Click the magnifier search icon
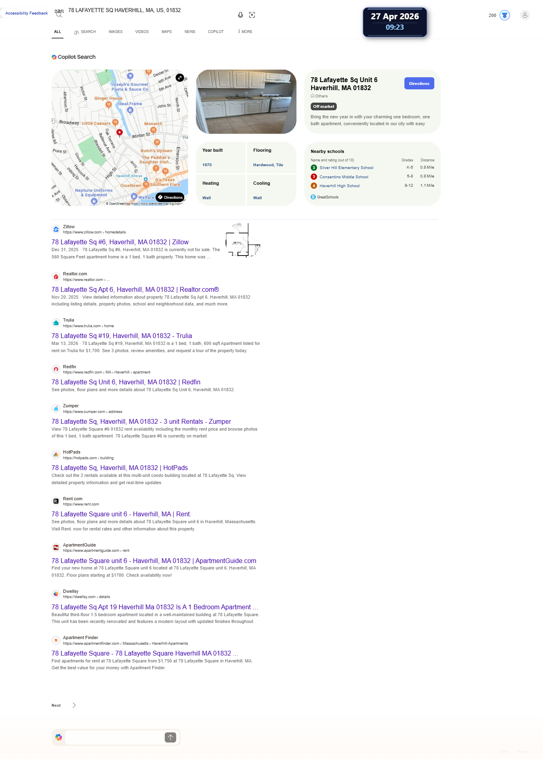 coord(59,14)
